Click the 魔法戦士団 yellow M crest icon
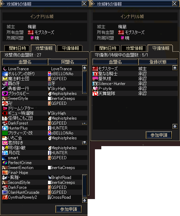 click(5, 79)
